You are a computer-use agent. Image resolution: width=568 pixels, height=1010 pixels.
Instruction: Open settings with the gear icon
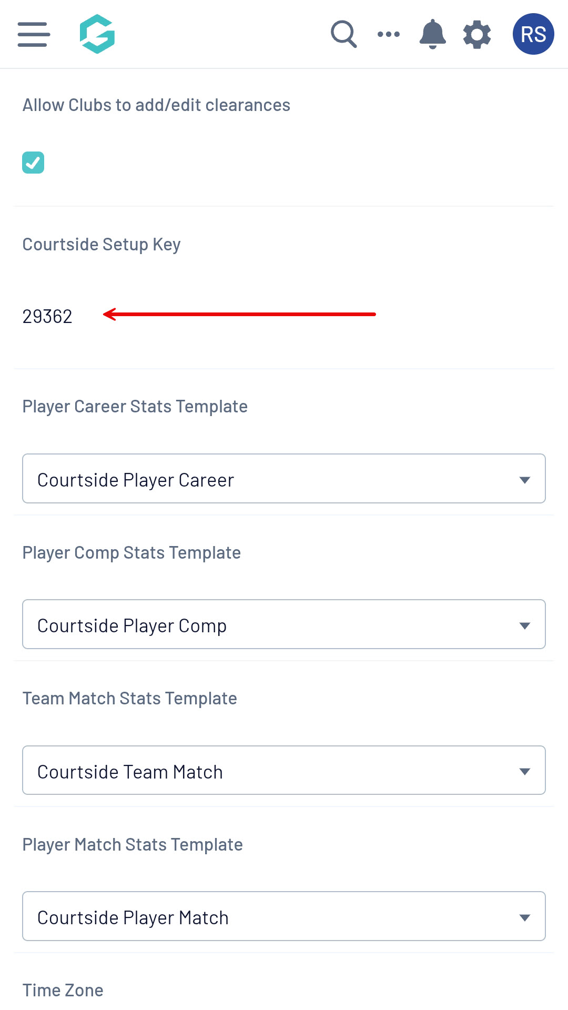pos(477,35)
